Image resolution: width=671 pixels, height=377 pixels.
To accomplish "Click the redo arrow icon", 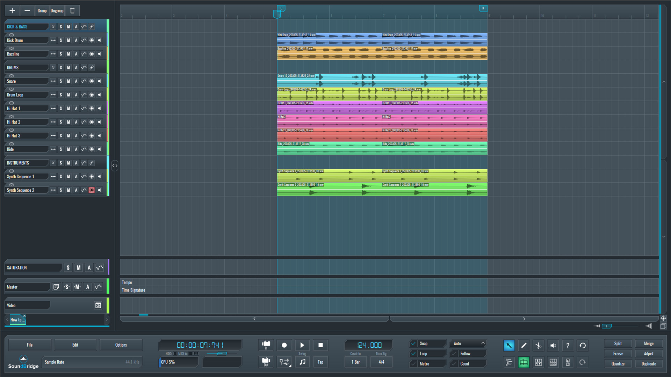I will point(583,362).
